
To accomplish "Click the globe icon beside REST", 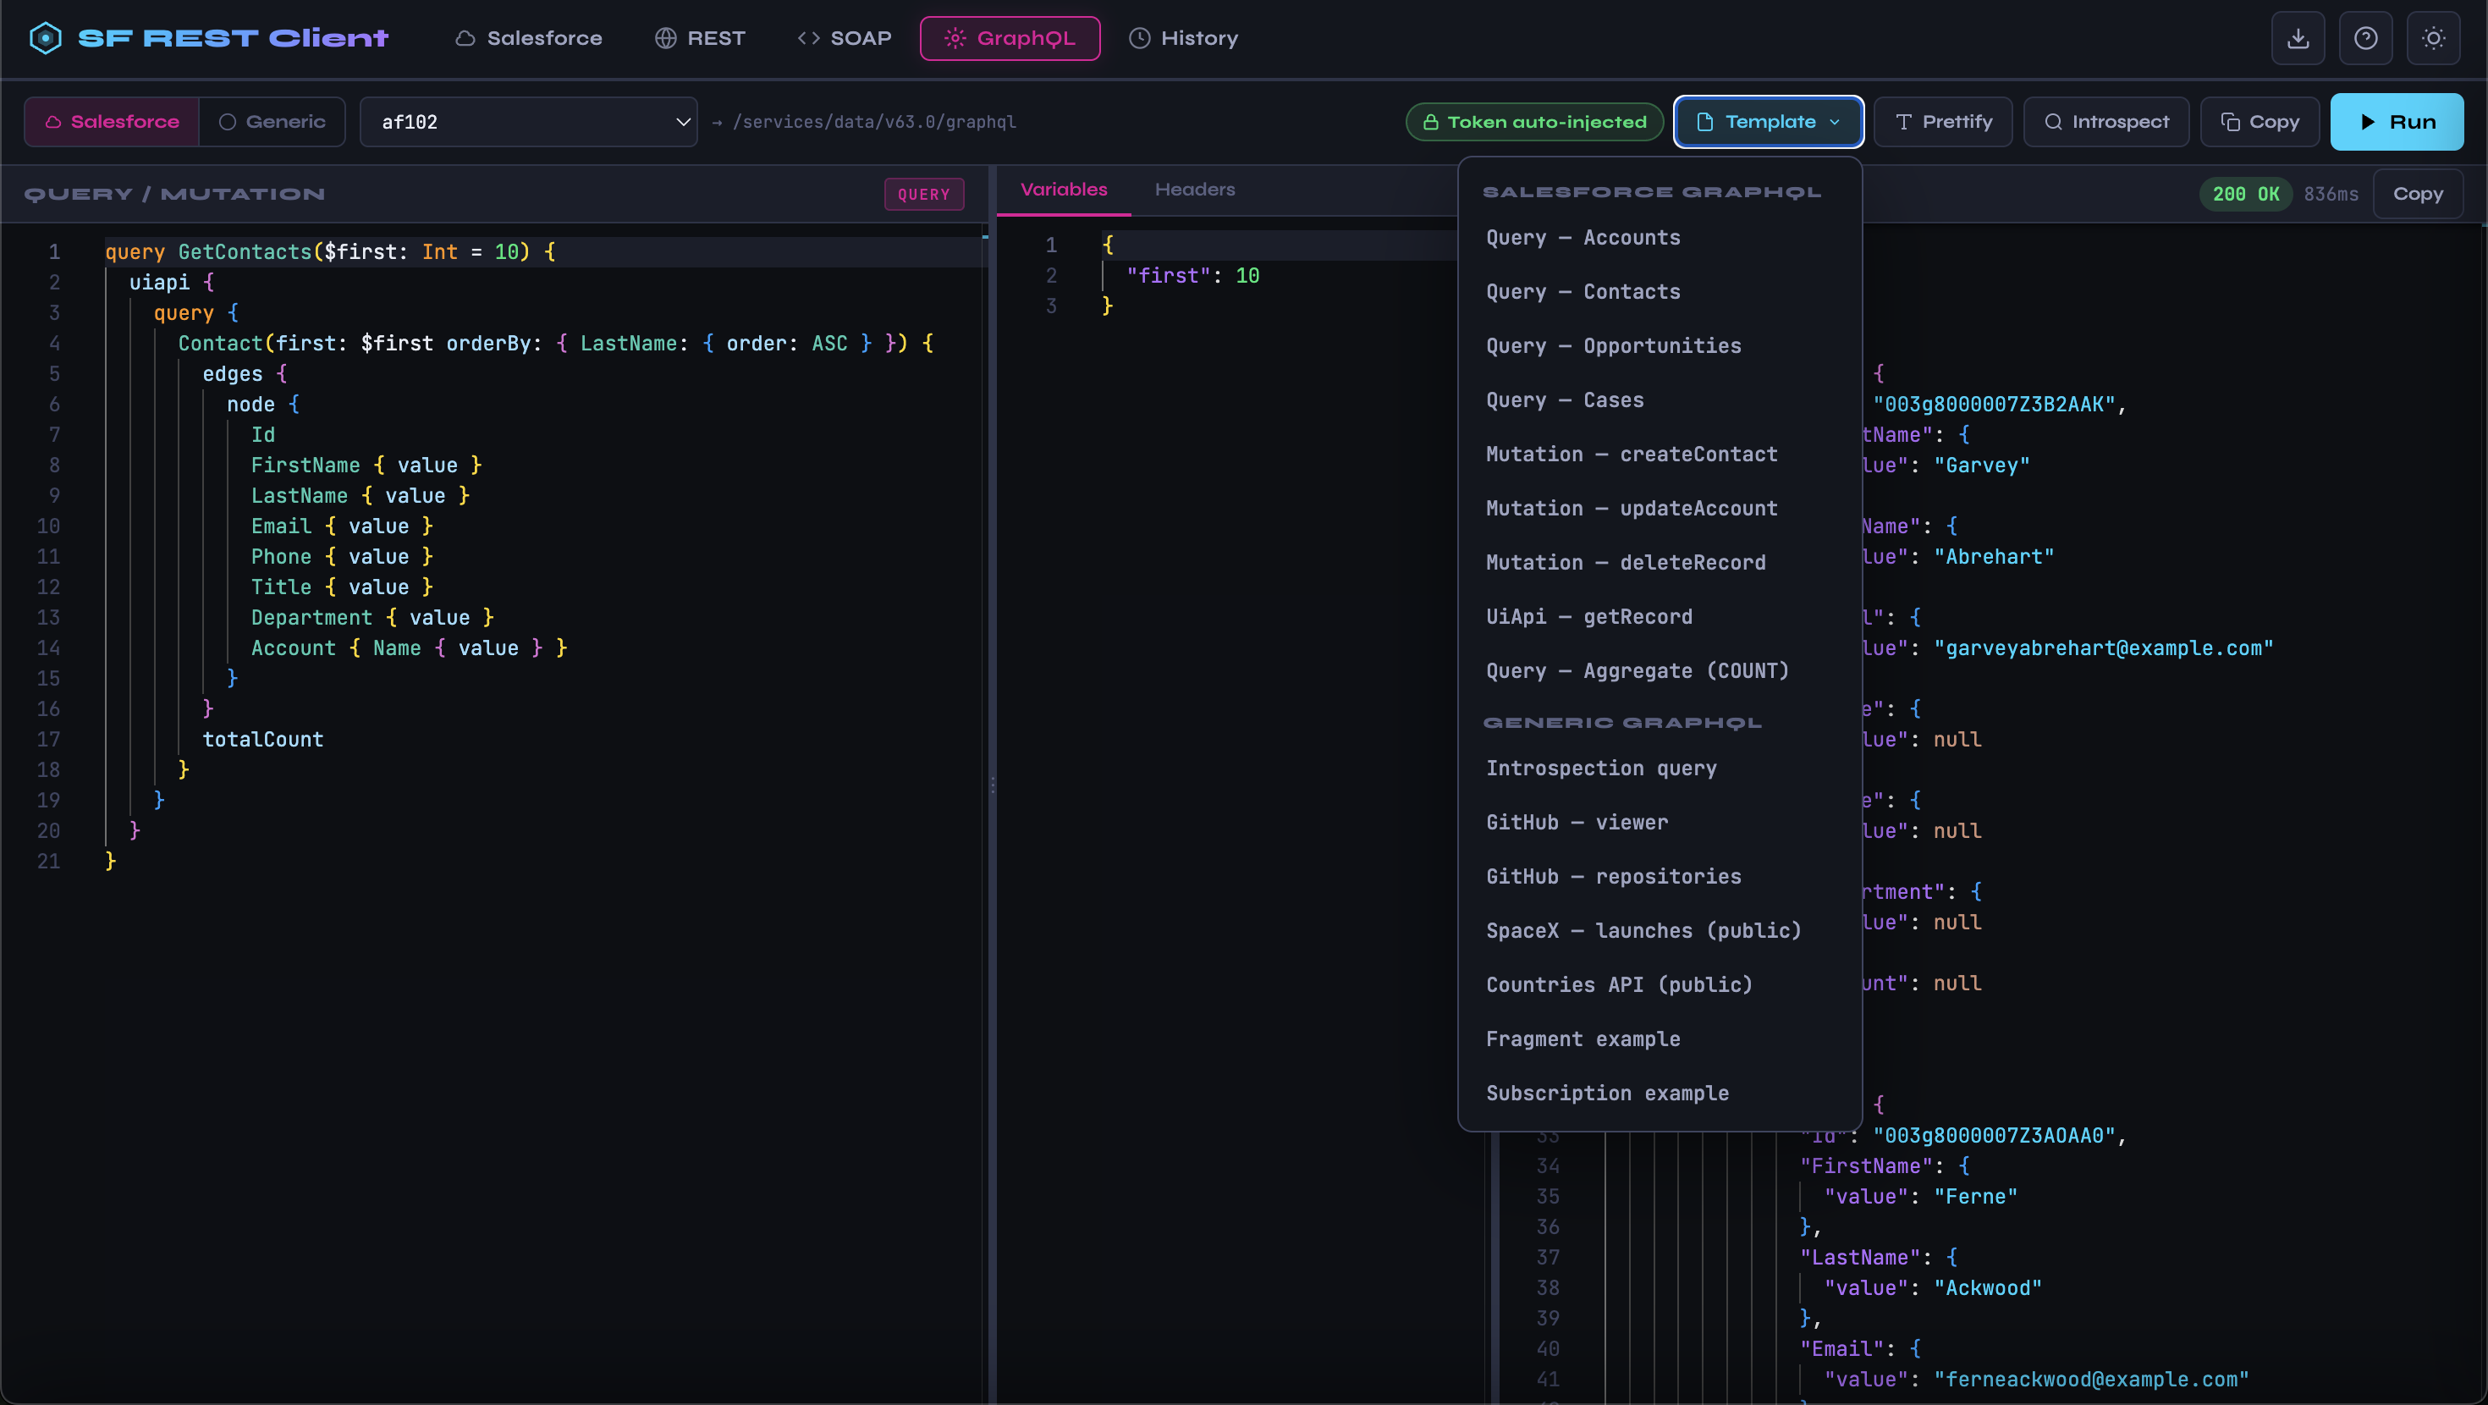I will pyautogui.click(x=665, y=38).
